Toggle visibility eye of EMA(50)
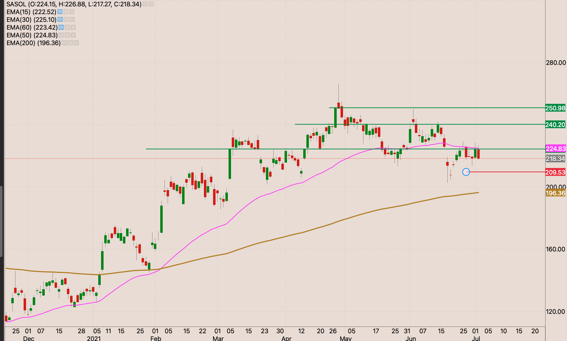 [61, 35]
